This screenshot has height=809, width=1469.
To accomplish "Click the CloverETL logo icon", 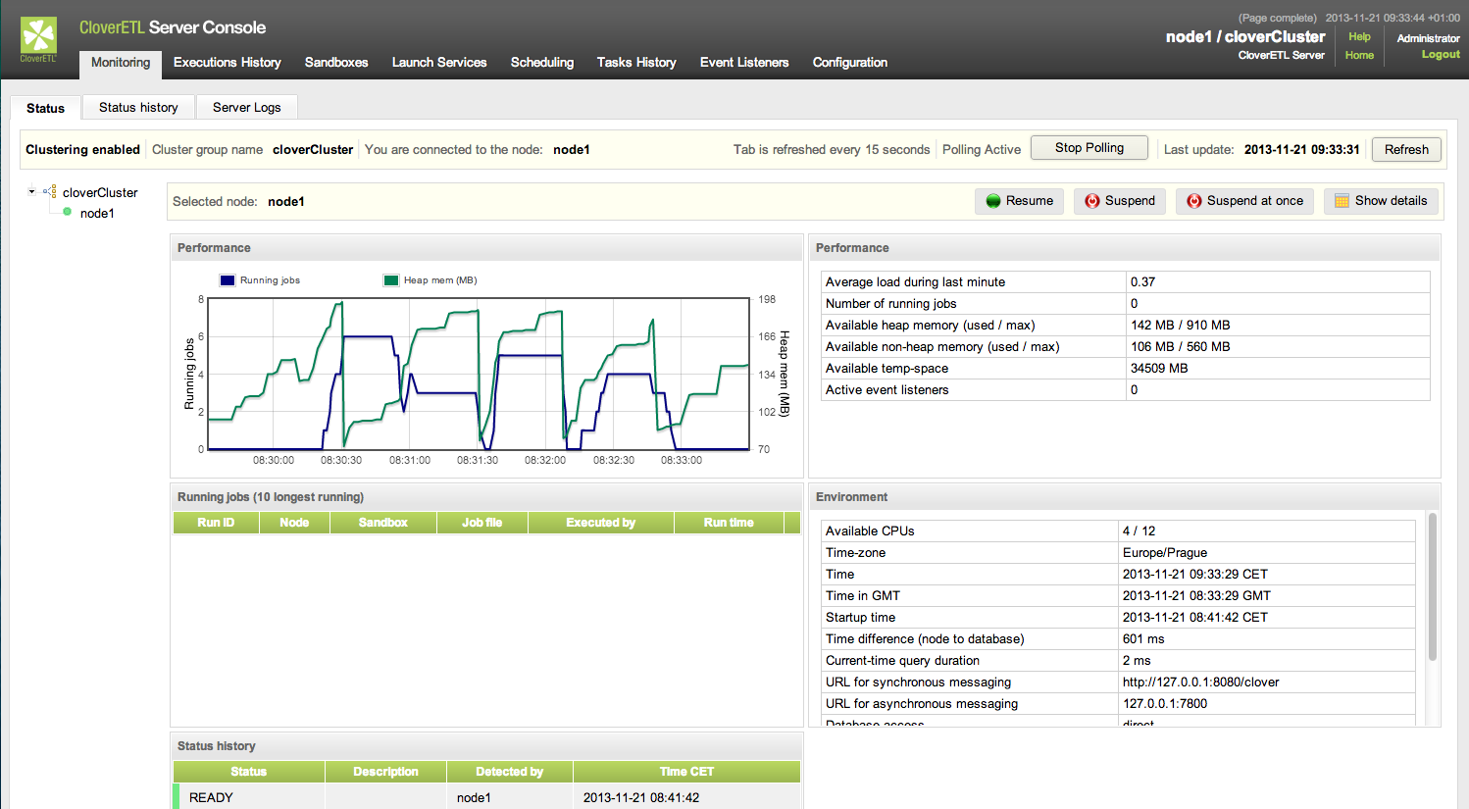I will [38, 38].
